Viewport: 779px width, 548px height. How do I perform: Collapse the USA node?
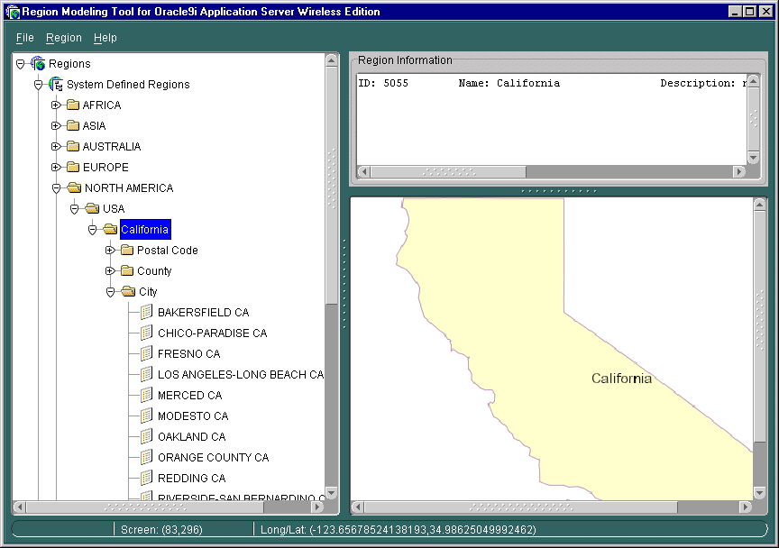tap(75, 209)
